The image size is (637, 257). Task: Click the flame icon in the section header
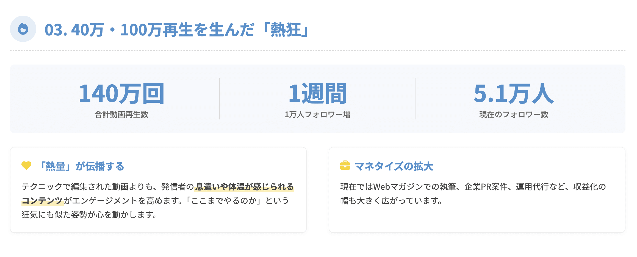[23, 29]
